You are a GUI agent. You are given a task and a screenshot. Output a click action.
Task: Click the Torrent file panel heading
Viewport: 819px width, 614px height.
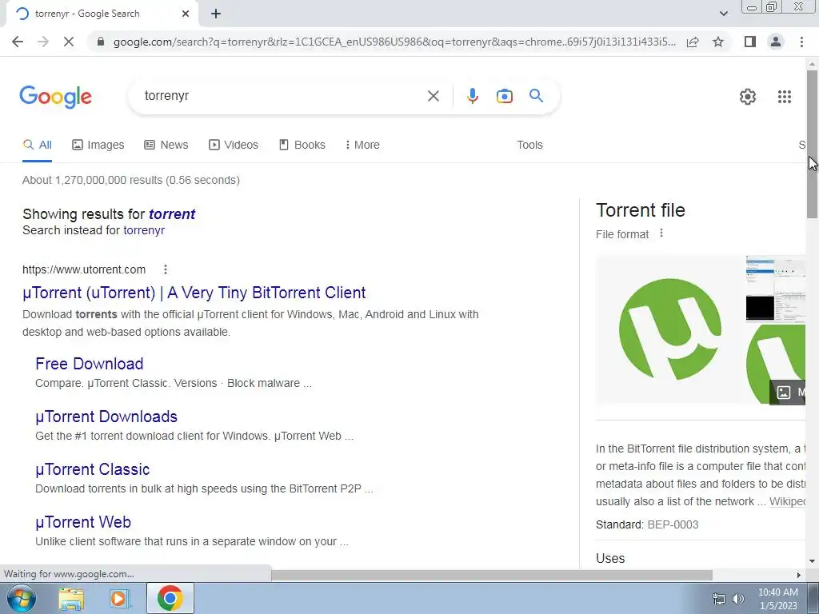[x=641, y=210]
